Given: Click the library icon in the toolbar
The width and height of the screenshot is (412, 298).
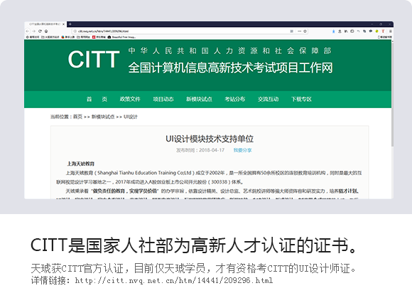Looking at the screenshot, I should click(346, 31).
